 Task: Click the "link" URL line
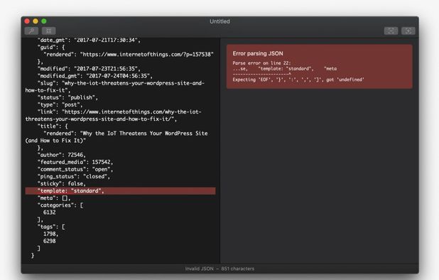pyautogui.click(x=114, y=115)
